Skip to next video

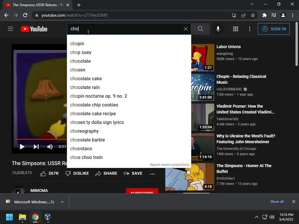tap(36, 147)
